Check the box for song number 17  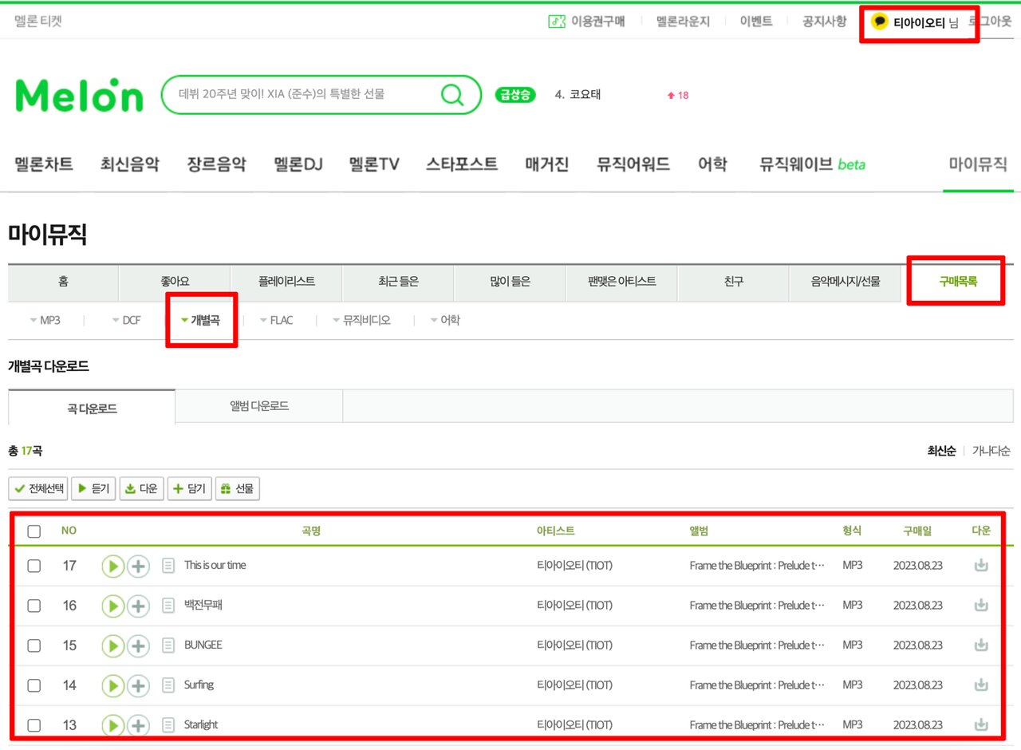click(34, 566)
